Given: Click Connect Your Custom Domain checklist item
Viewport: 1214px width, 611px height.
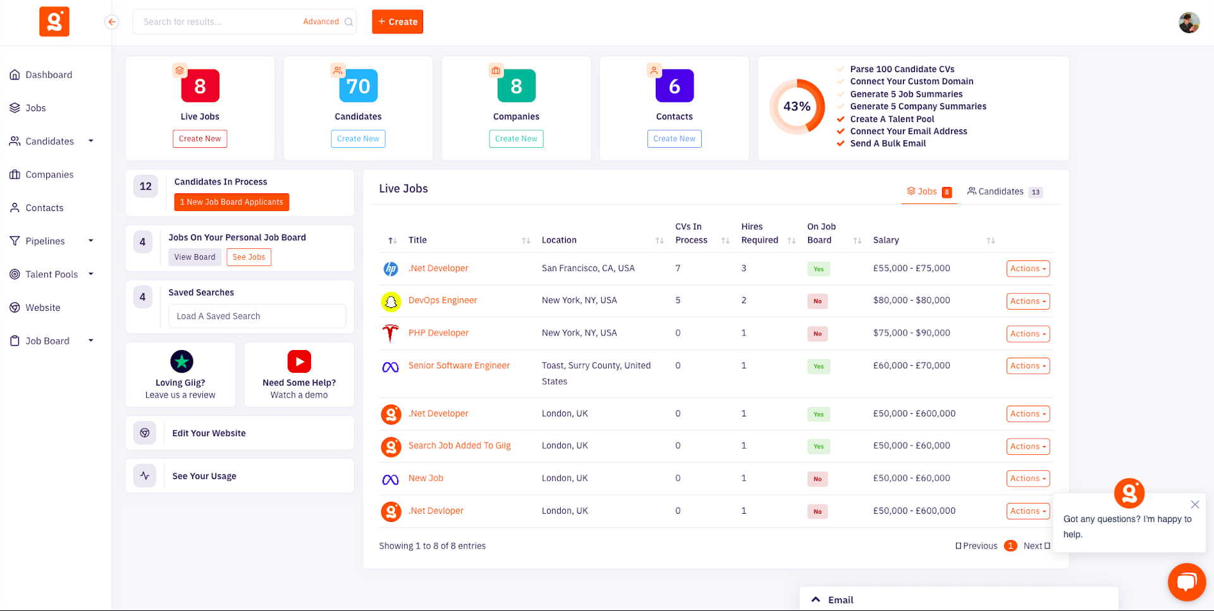Looking at the screenshot, I should coord(912,82).
